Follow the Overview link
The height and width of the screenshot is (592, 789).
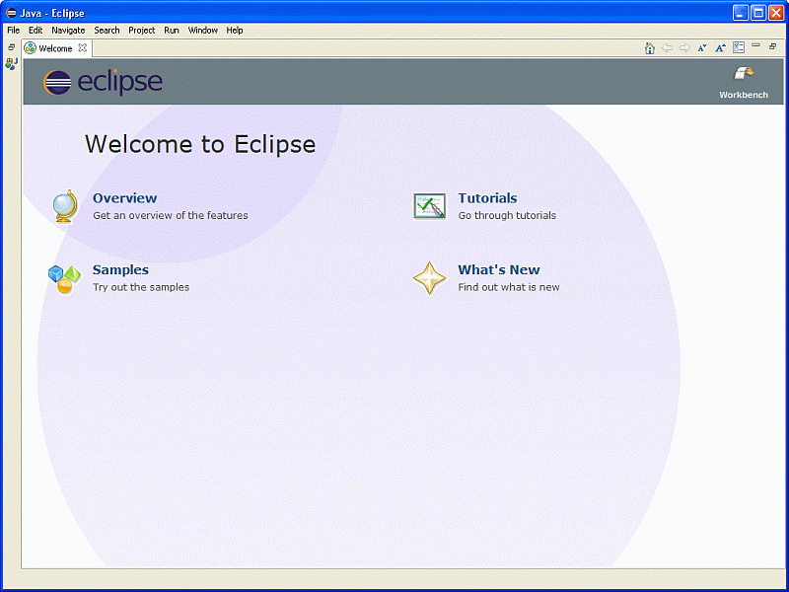click(x=125, y=198)
